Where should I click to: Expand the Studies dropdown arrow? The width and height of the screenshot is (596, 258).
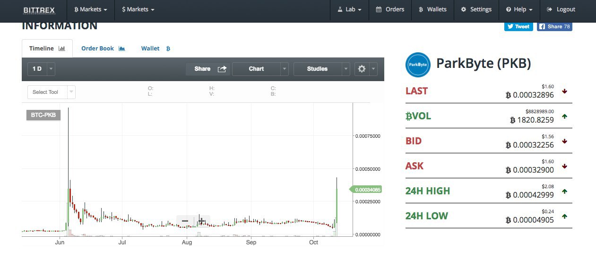[x=346, y=69]
